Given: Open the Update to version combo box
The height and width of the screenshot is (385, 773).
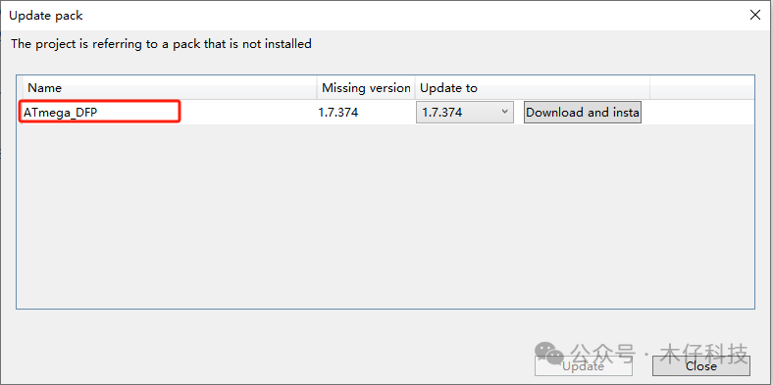Looking at the screenshot, I should pos(465,113).
